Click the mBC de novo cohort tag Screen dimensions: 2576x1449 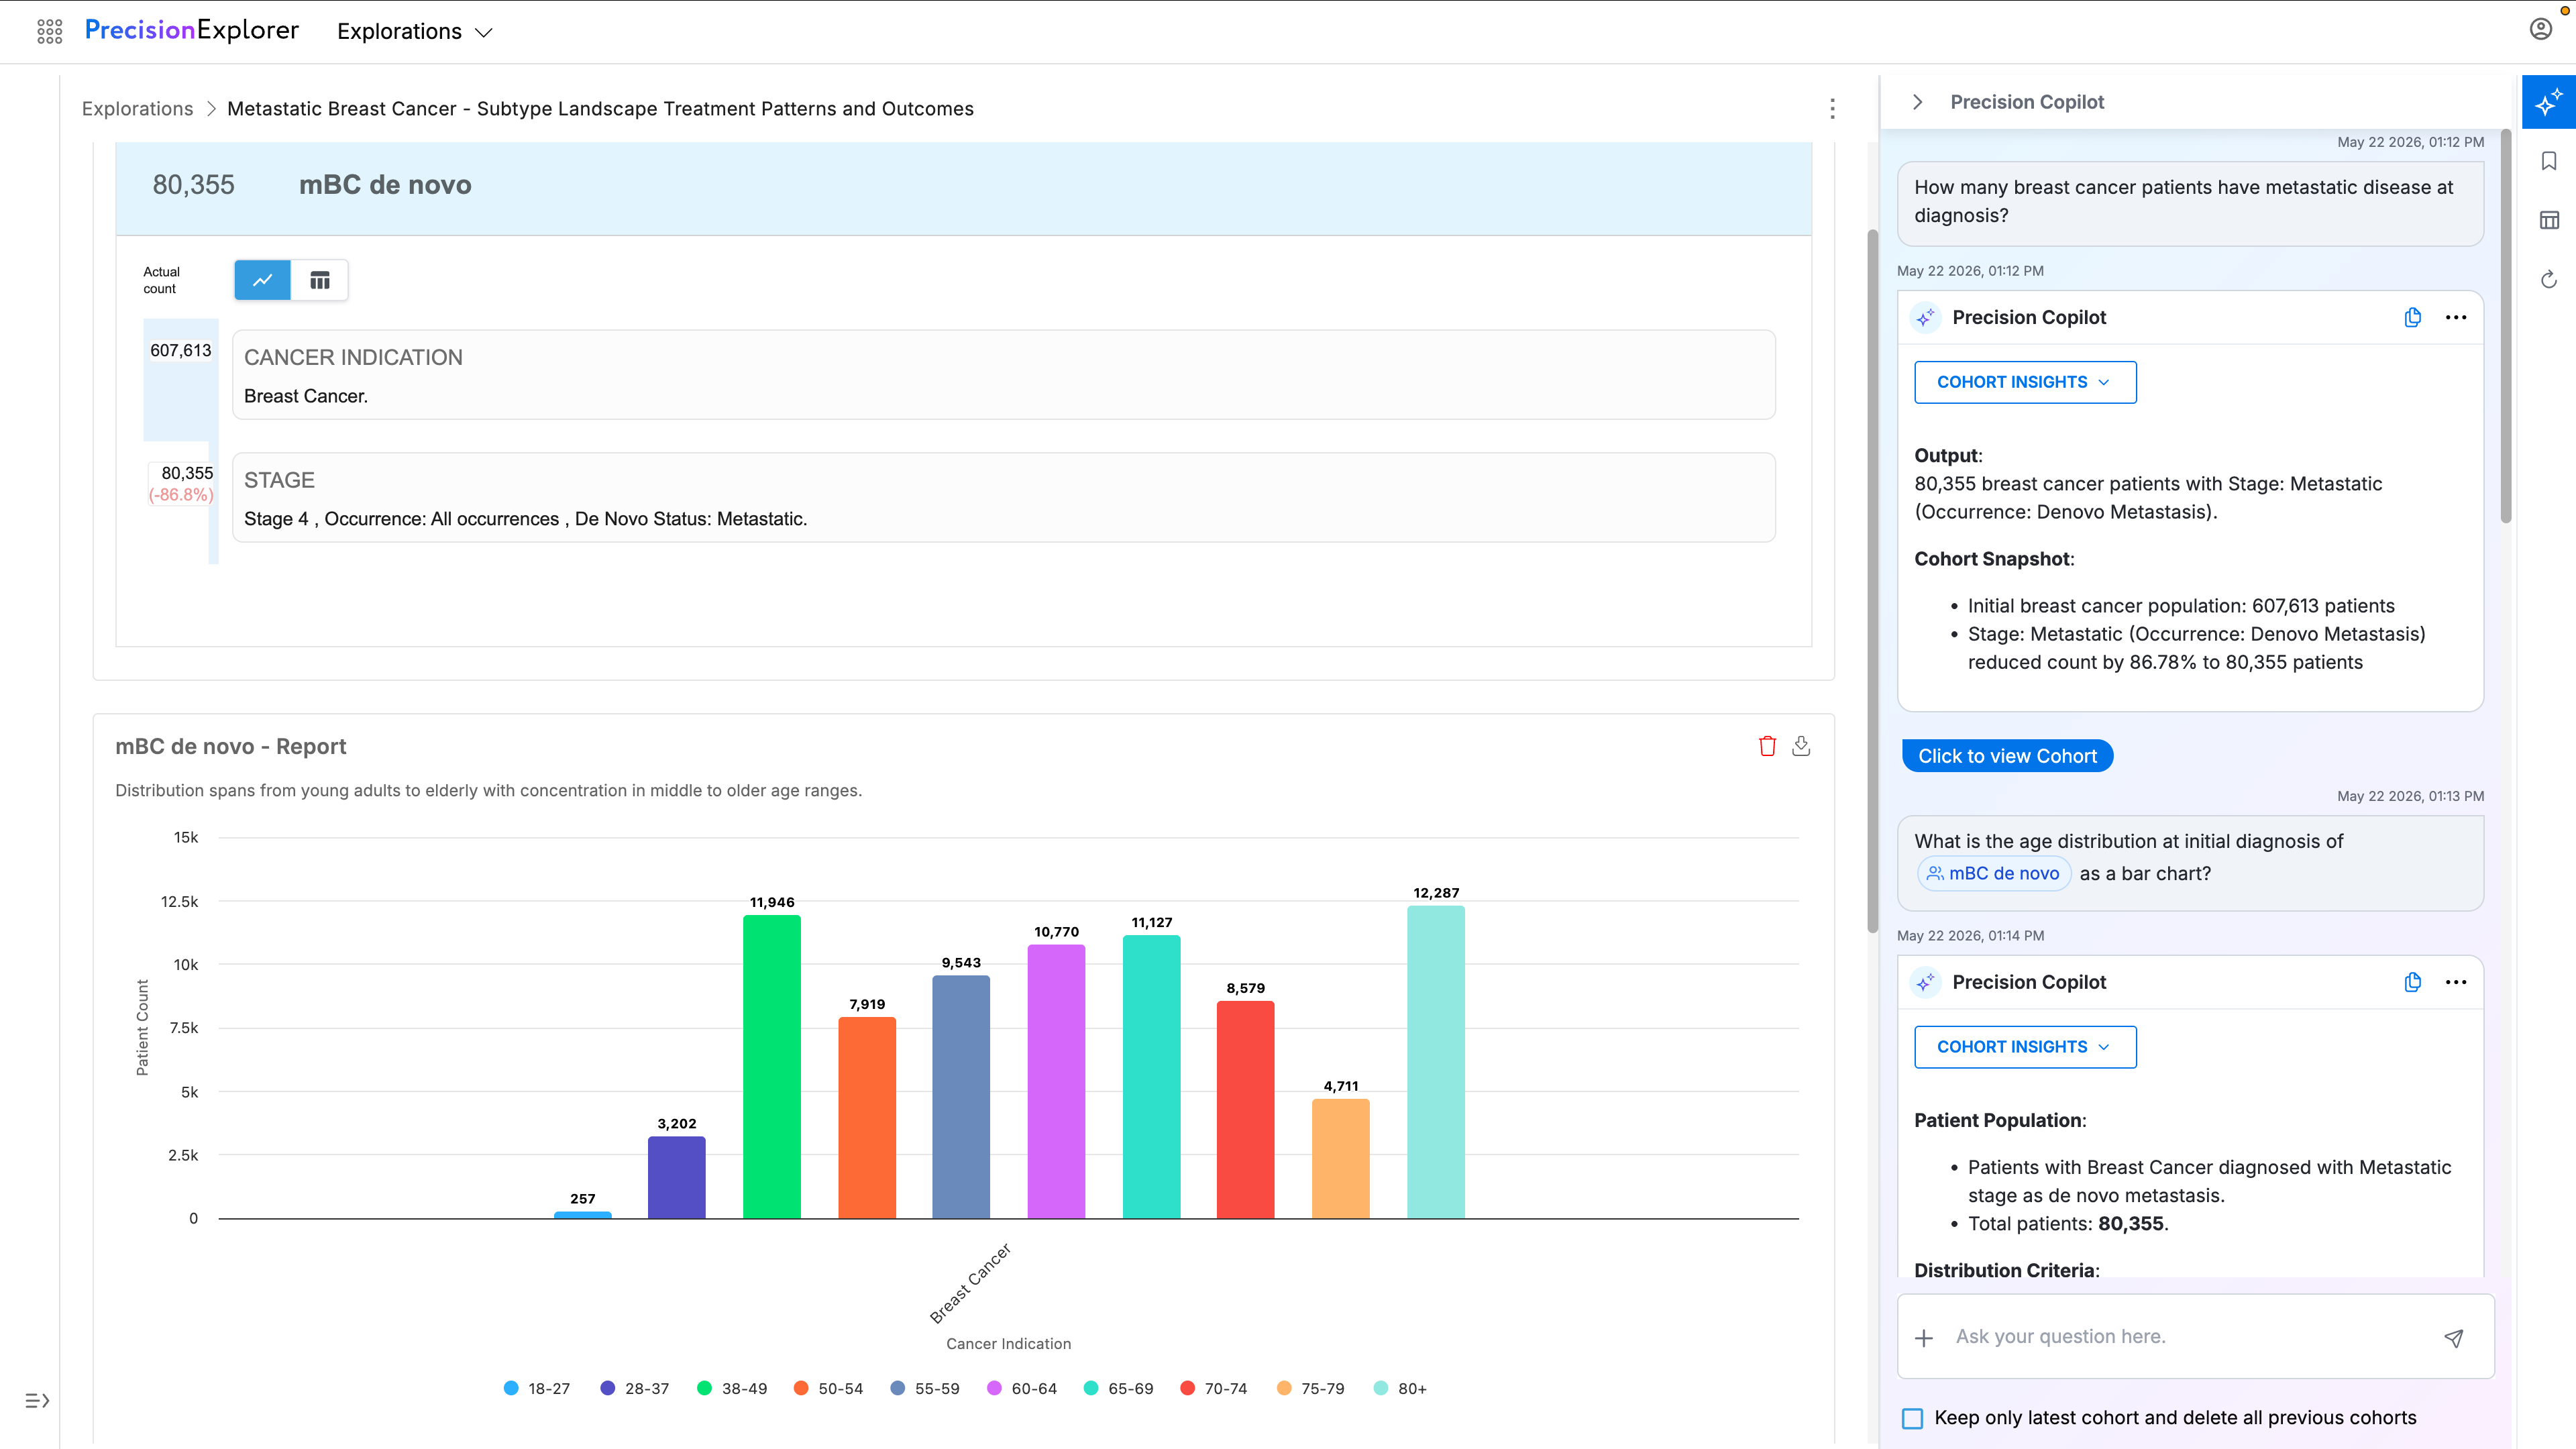pyautogui.click(x=1994, y=873)
